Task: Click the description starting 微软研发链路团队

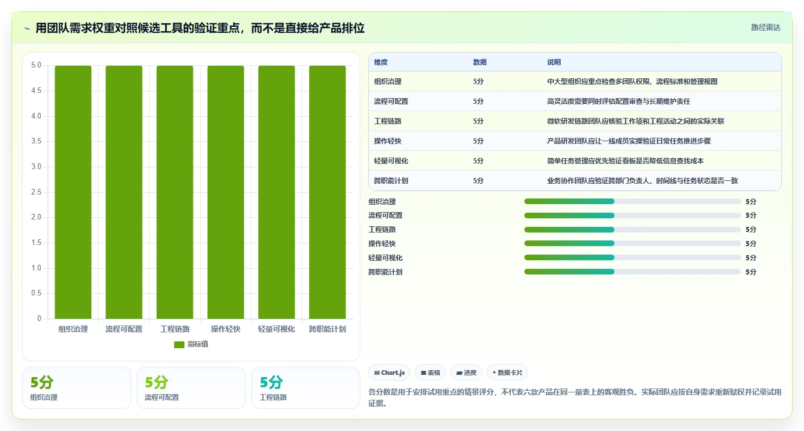Action: 635,121
